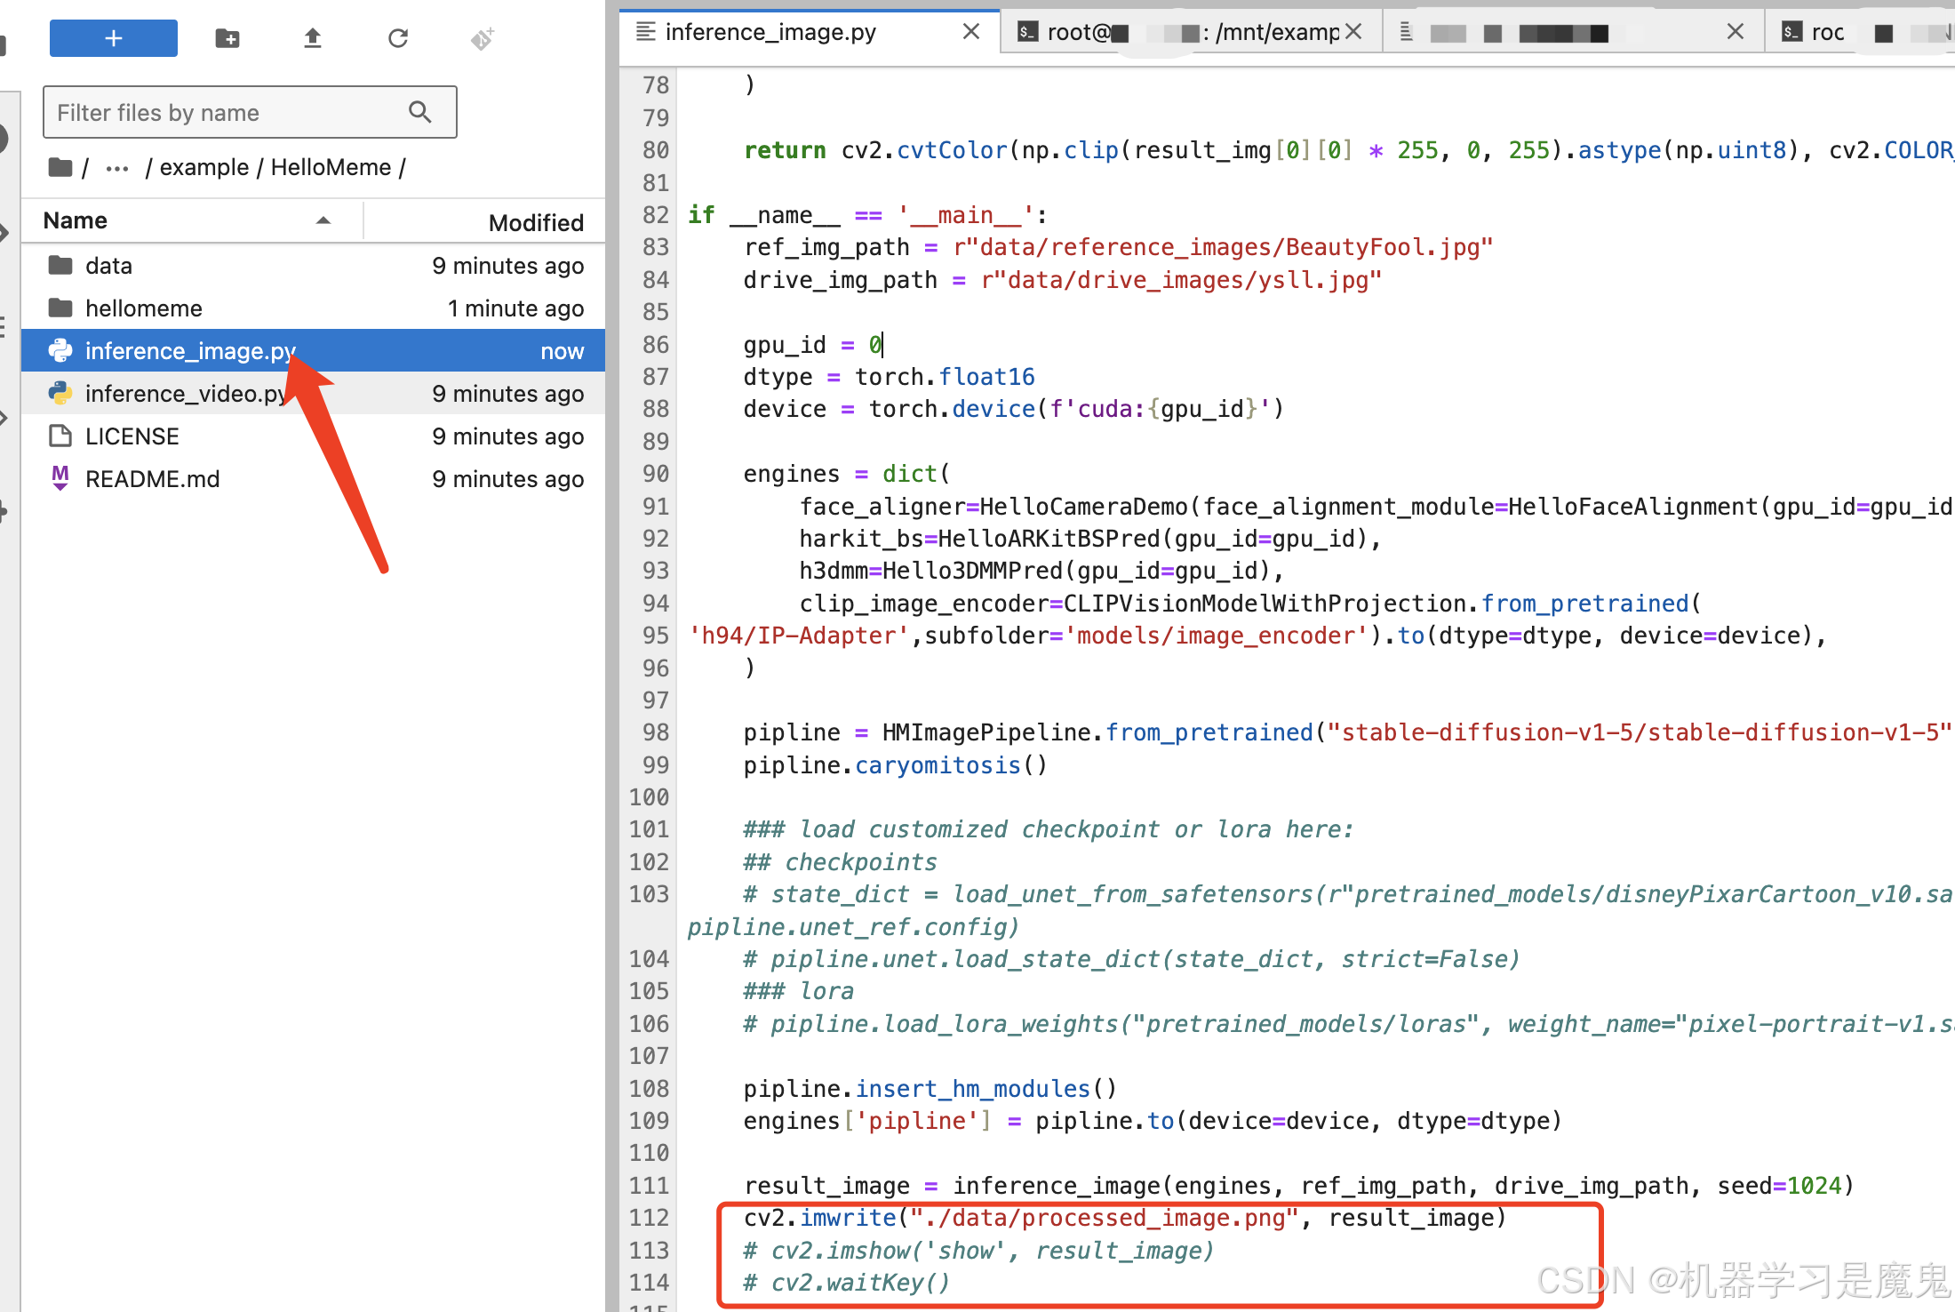Go to HelloMeme breadcrumb folder
The image size is (1955, 1312).
click(x=331, y=167)
